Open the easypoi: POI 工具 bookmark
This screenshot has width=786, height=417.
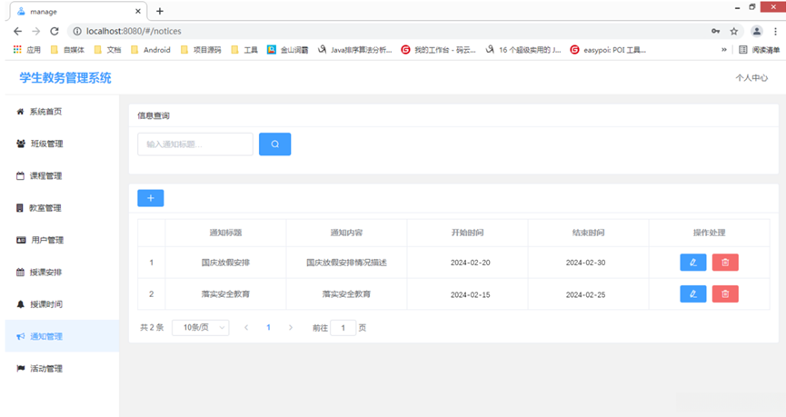click(x=609, y=50)
